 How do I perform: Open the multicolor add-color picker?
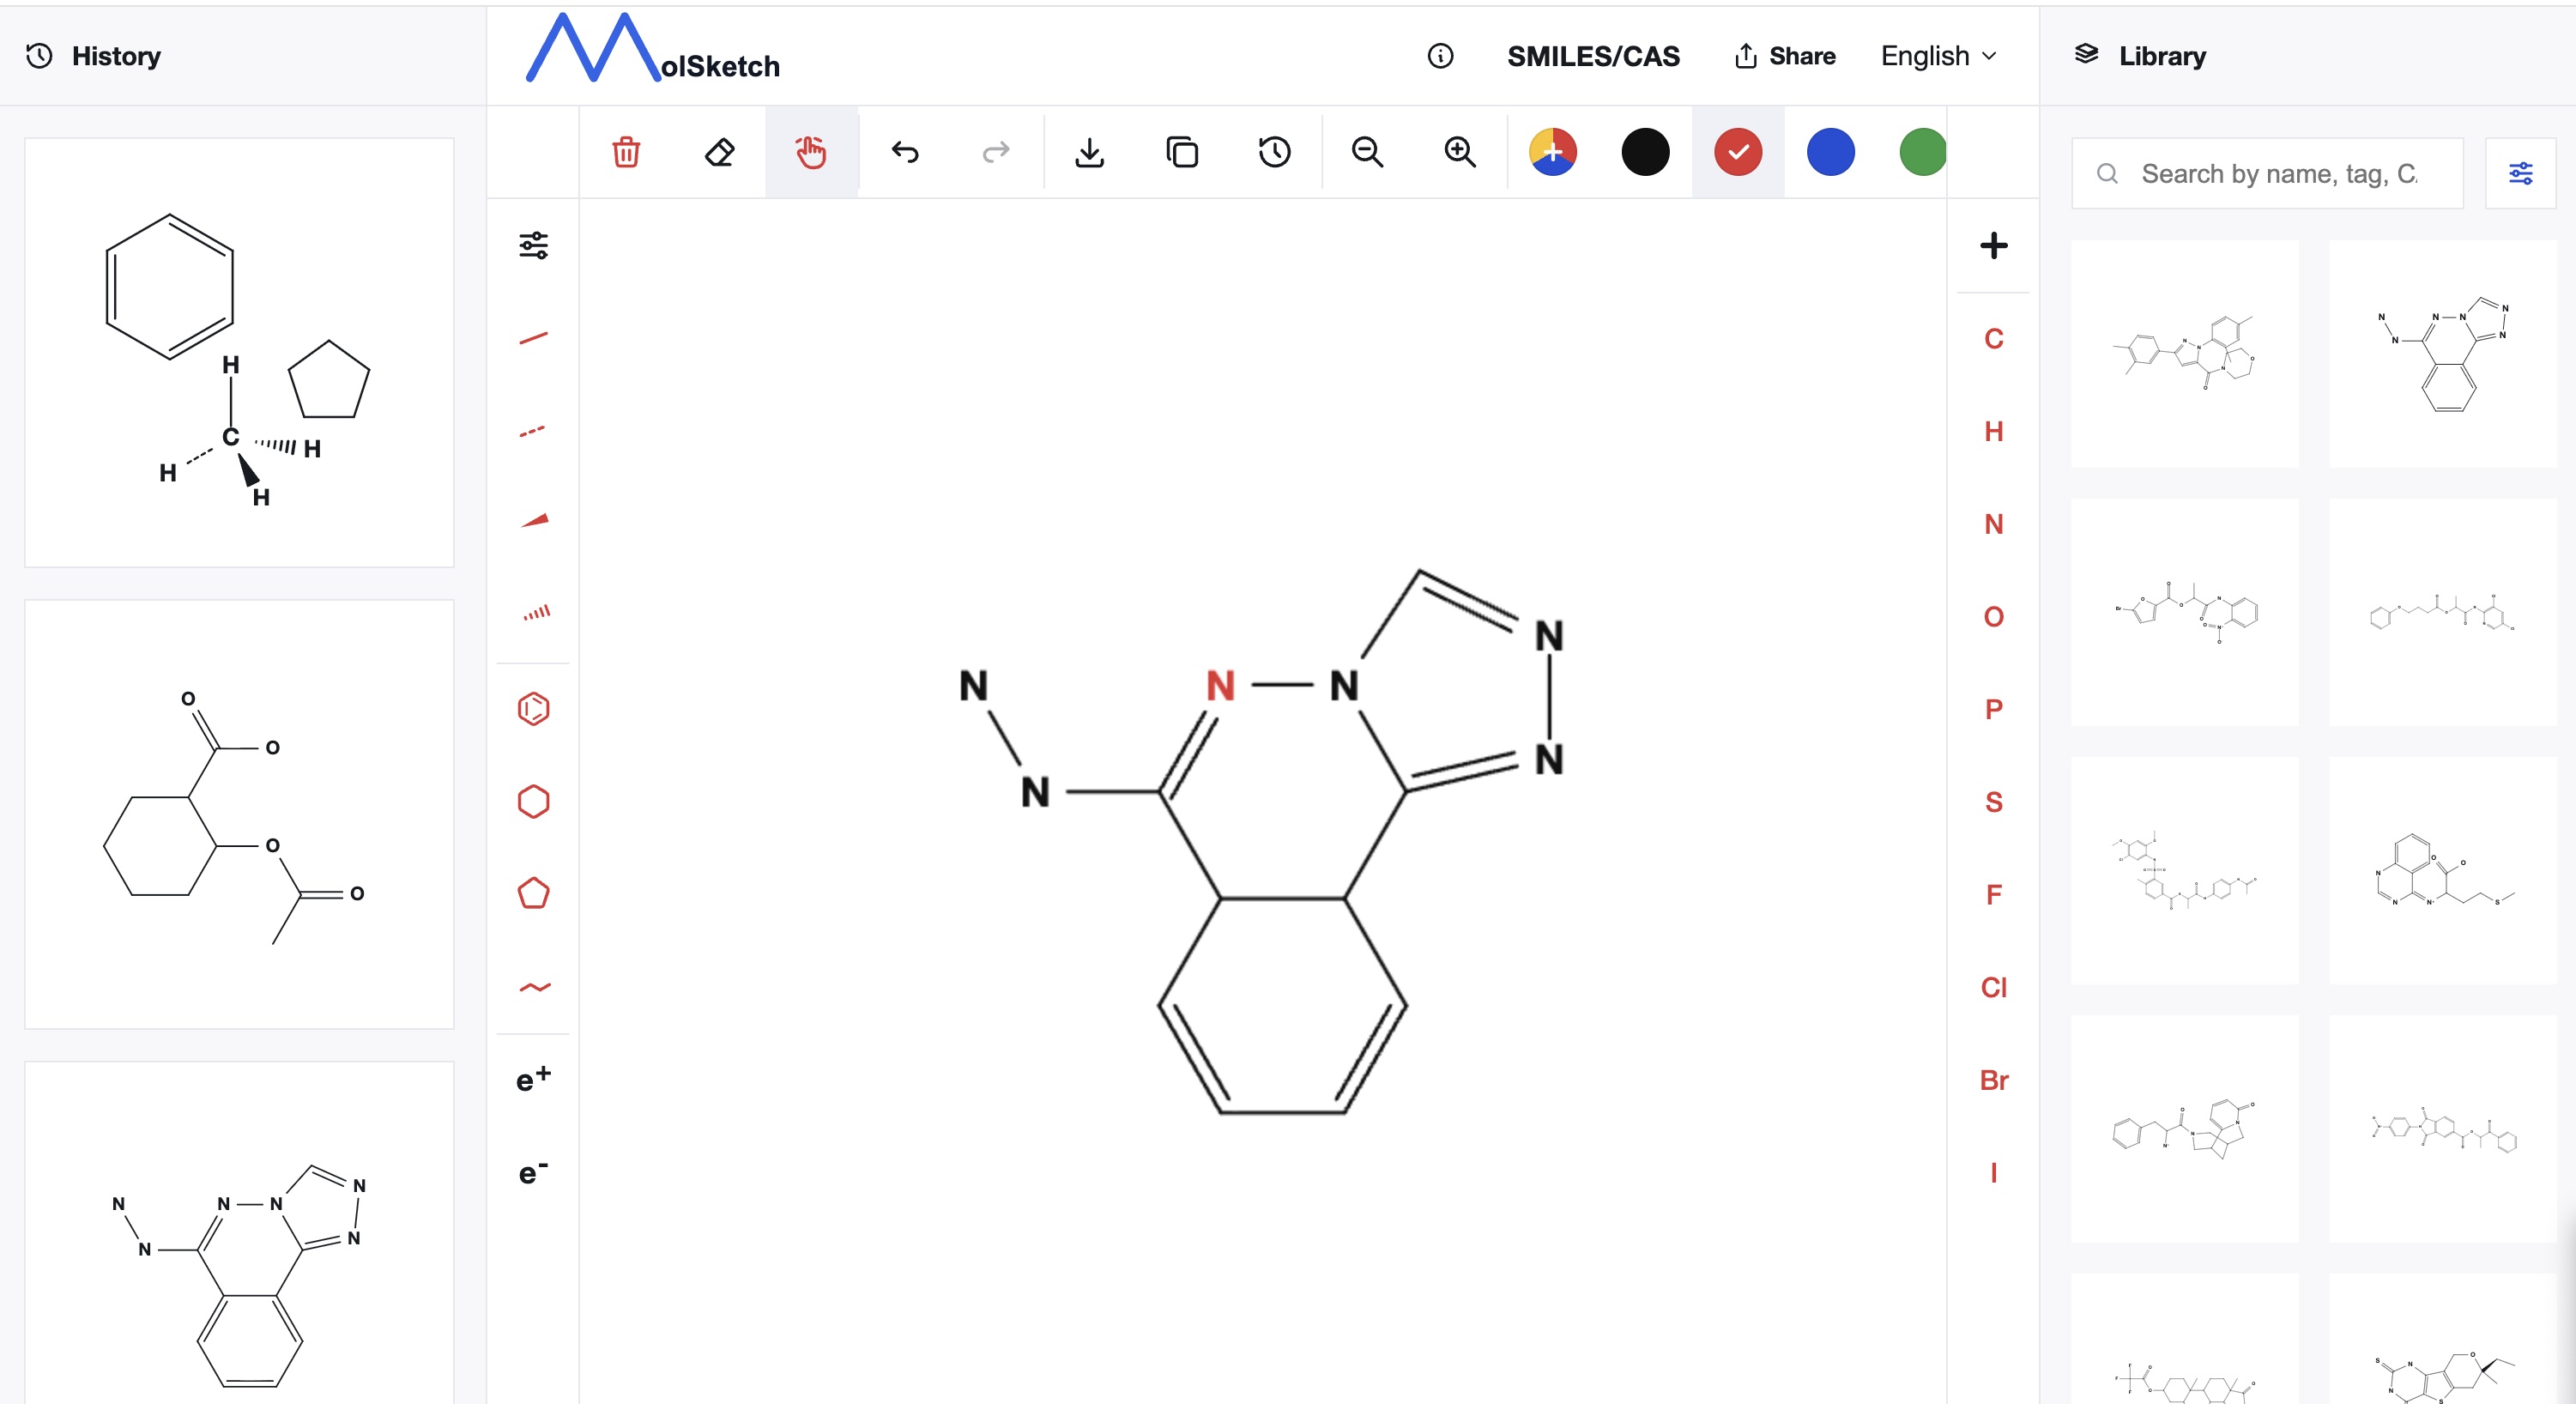point(1552,152)
